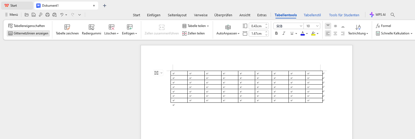The height and width of the screenshot is (139, 415).
Task: Open the undo history dropdown arrow
Action: (66, 15)
